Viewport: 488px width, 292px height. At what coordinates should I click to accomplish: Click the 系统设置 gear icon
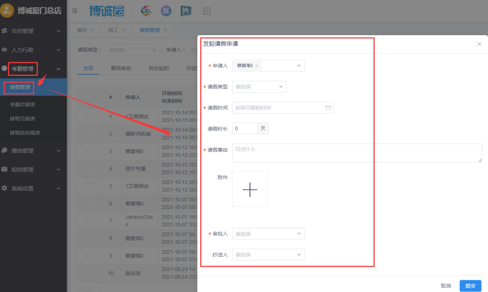pyautogui.click(x=5, y=188)
